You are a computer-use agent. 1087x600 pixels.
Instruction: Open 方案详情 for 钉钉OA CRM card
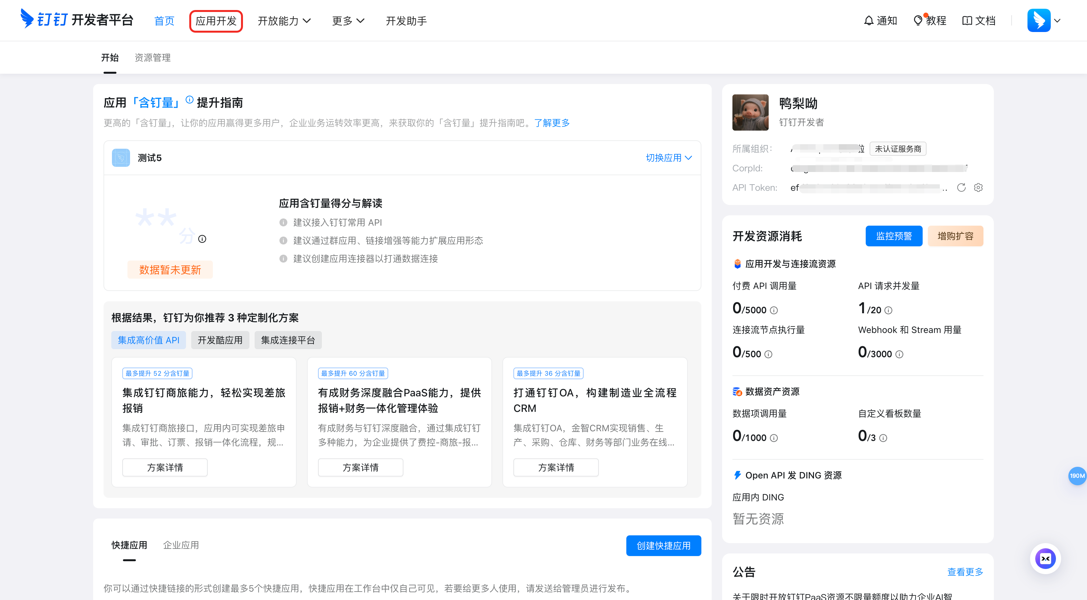556,467
